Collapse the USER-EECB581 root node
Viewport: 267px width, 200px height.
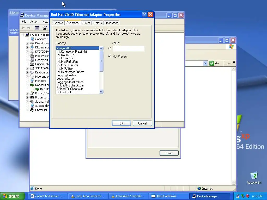pyautogui.click(x=22, y=35)
